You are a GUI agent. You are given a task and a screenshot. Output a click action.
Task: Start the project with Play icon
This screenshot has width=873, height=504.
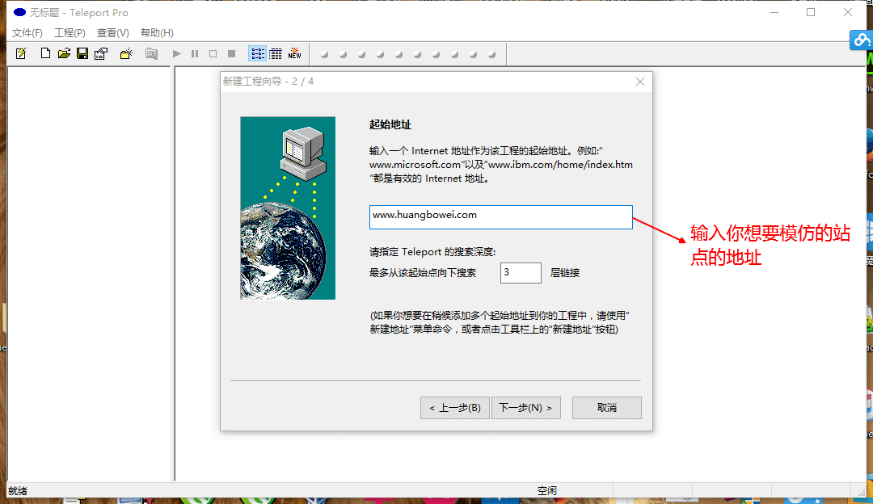(176, 53)
